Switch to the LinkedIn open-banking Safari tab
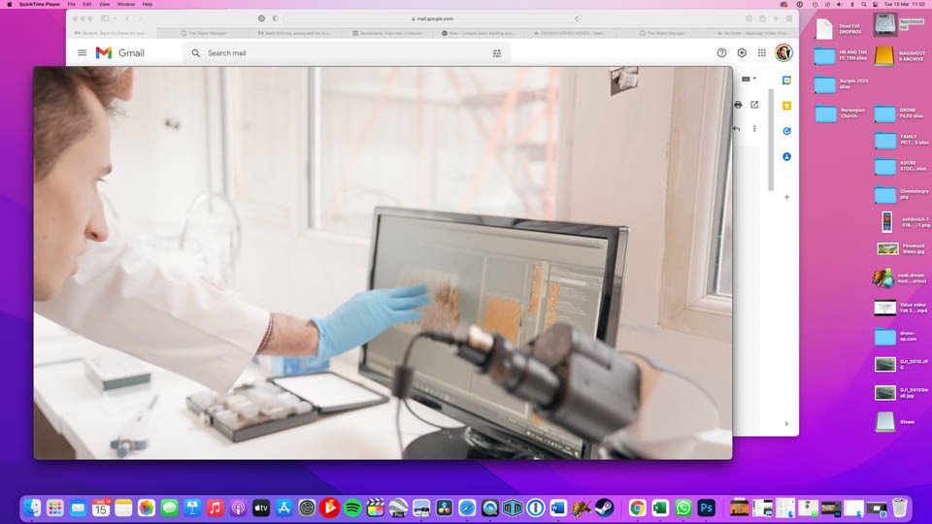The height and width of the screenshot is (524, 932). 479,33
